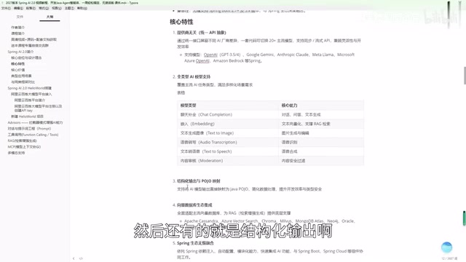
Task: Select 阿里云百炼平台简介 outline entry
Action: tap(30, 100)
